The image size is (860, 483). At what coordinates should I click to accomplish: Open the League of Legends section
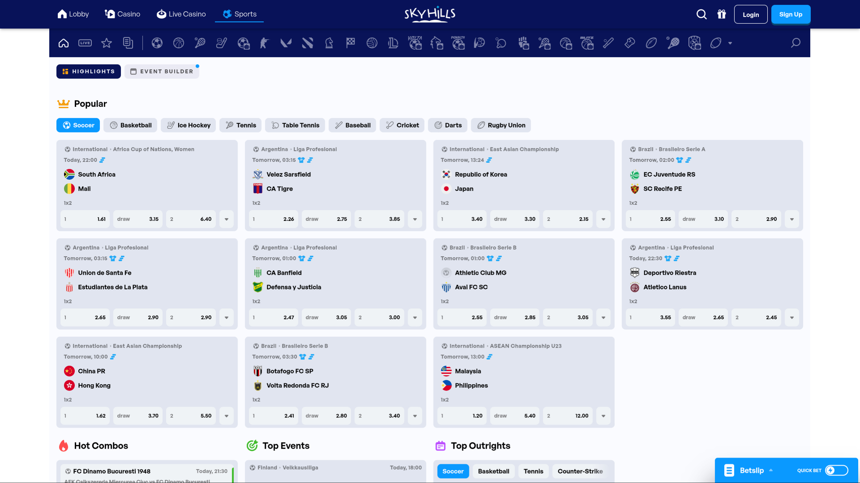(x=393, y=43)
